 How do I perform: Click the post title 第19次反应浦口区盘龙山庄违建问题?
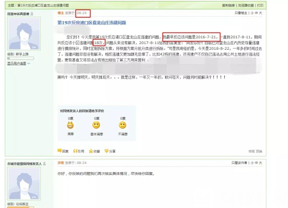click(x=94, y=23)
